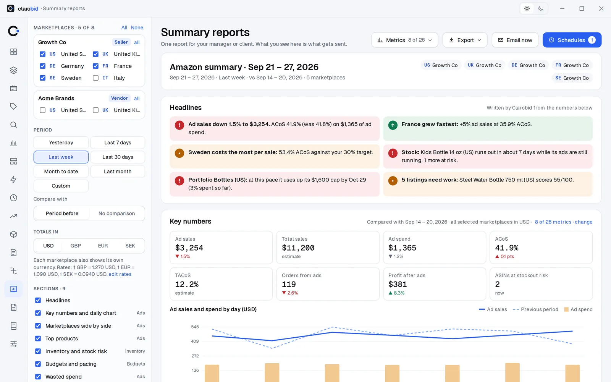Open the bar chart icon in sidebar

pos(14,143)
